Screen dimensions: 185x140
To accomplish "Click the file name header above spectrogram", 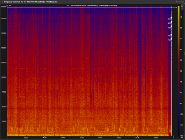I will 92,6.
